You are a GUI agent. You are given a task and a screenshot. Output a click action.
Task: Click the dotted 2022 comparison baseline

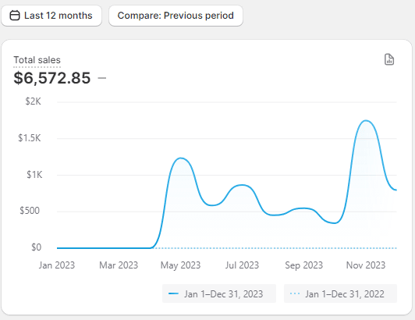pyautogui.click(x=275, y=248)
